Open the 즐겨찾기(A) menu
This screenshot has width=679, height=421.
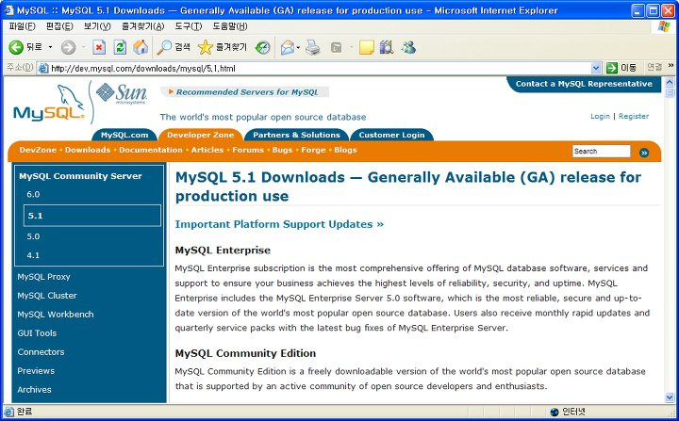click(x=142, y=26)
